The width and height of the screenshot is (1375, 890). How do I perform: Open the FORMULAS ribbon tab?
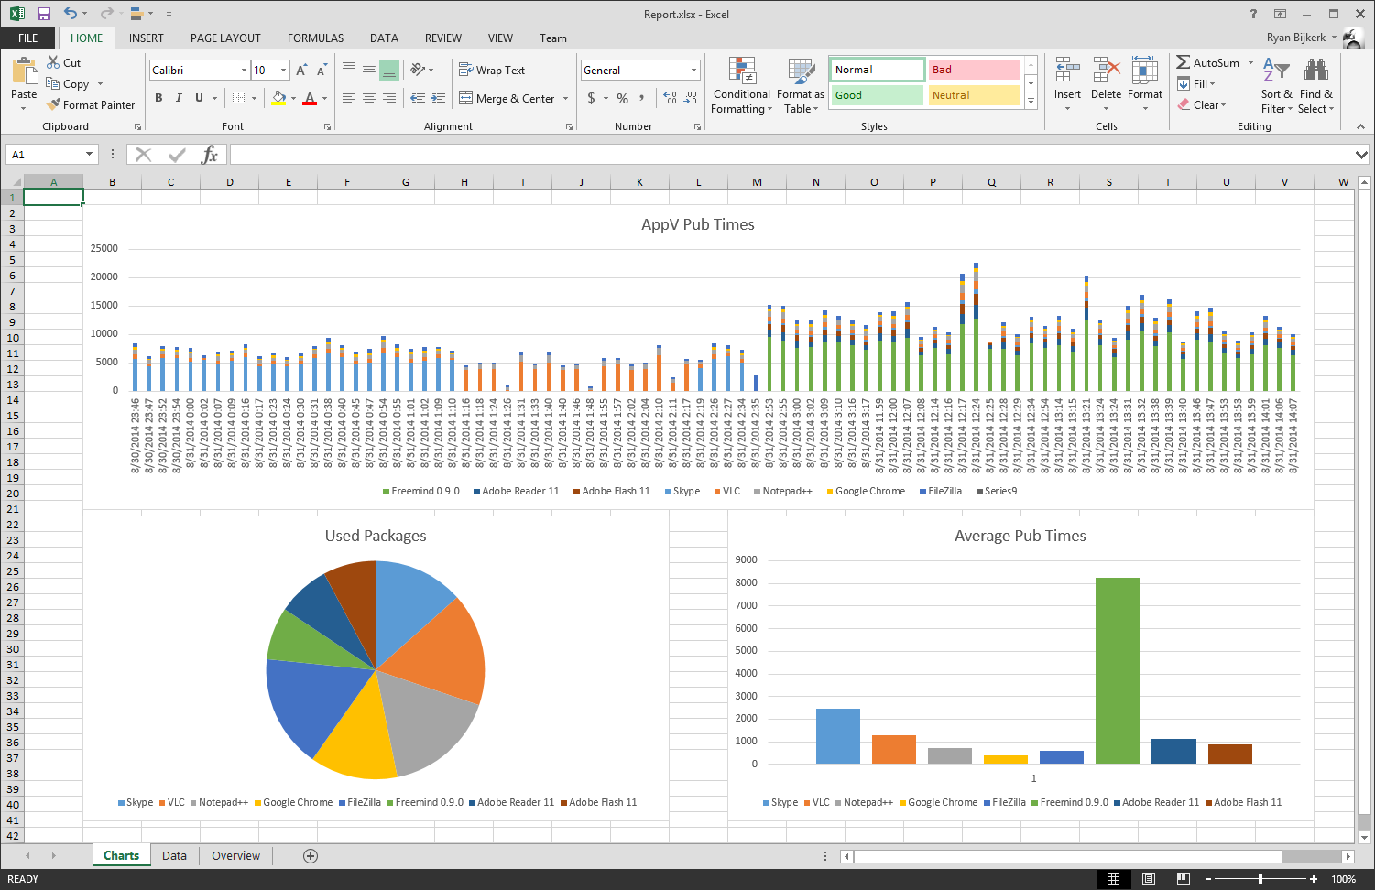tap(315, 38)
